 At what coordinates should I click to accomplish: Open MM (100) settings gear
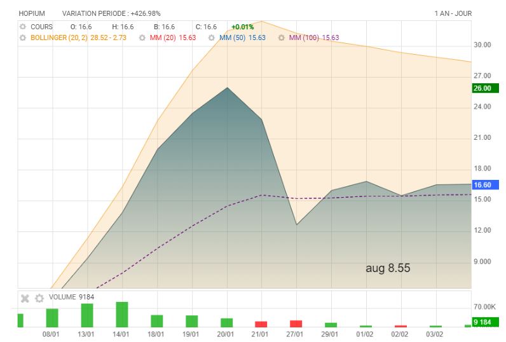pyautogui.click(x=282, y=38)
